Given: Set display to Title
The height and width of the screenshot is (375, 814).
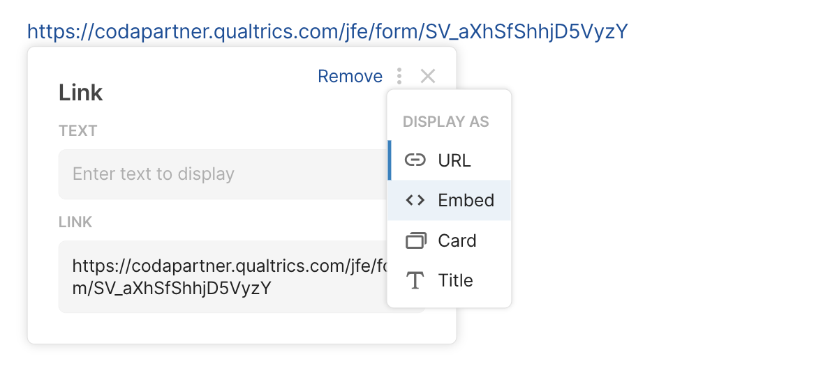Looking at the screenshot, I should (x=455, y=280).
